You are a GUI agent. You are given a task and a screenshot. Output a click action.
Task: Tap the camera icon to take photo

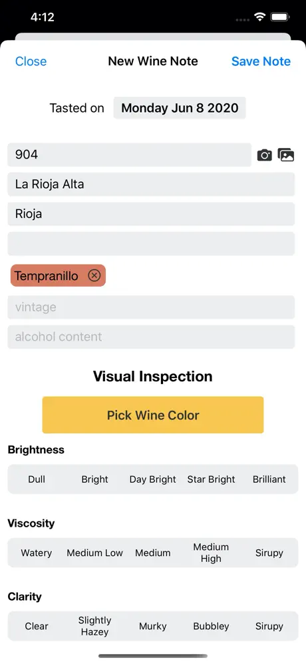(x=265, y=155)
